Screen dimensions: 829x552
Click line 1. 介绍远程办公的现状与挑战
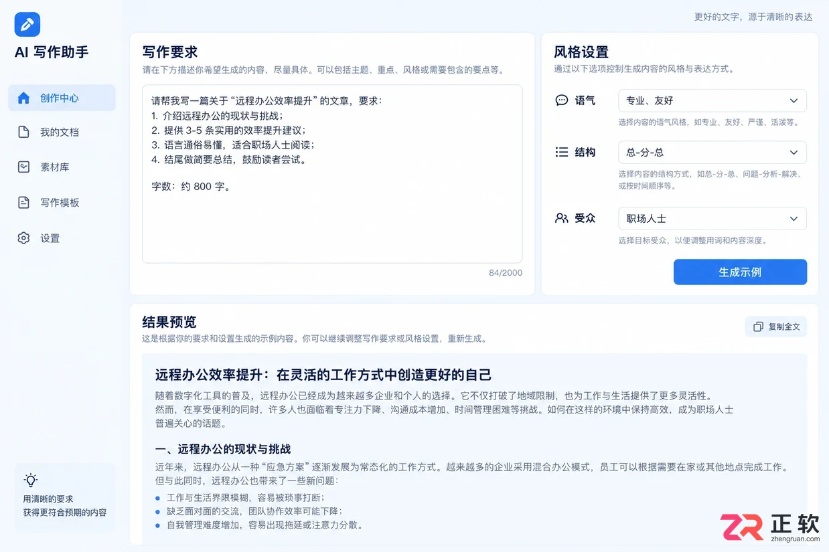click(x=217, y=116)
